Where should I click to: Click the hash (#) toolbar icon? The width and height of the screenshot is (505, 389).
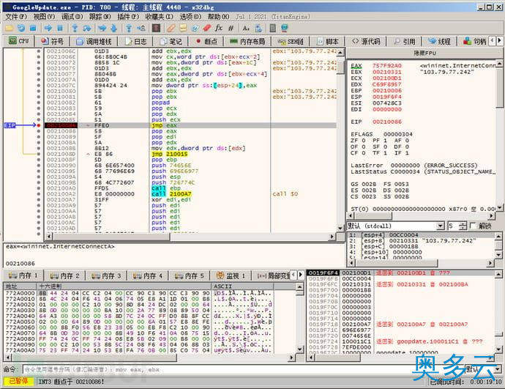(231, 28)
